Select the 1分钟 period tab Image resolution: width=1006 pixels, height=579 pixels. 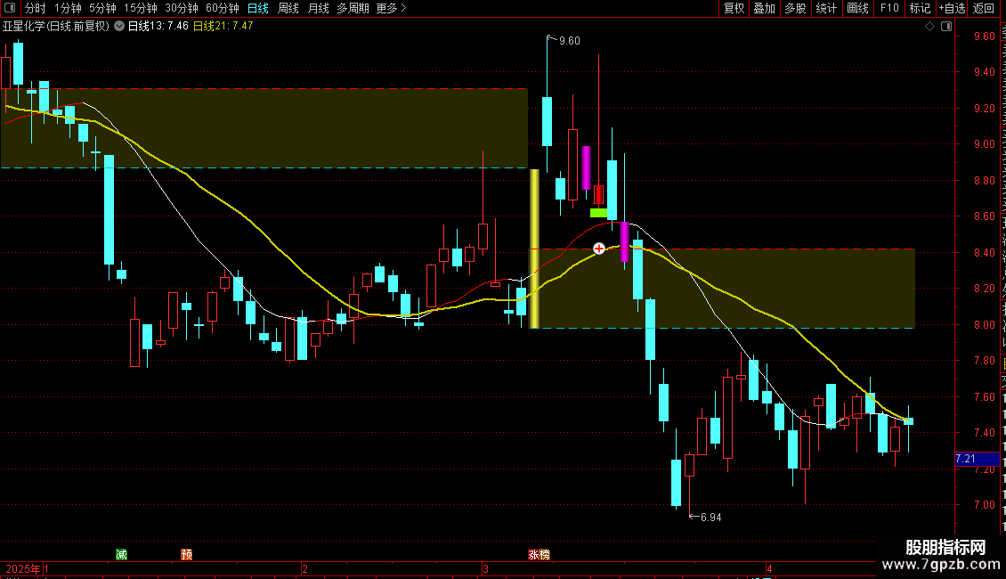(x=68, y=8)
